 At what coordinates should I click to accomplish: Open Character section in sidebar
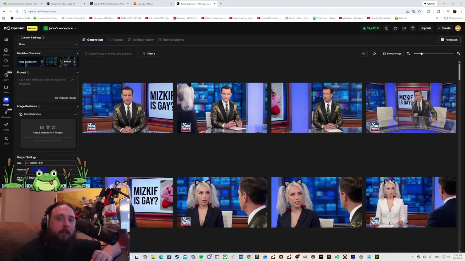[6, 114]
